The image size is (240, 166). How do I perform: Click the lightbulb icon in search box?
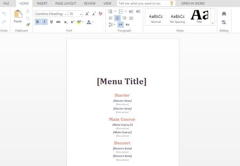click(x=172, y=3)
